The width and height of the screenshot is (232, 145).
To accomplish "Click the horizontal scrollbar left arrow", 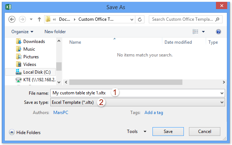I will pyautogui.click(x=66, y=82).
